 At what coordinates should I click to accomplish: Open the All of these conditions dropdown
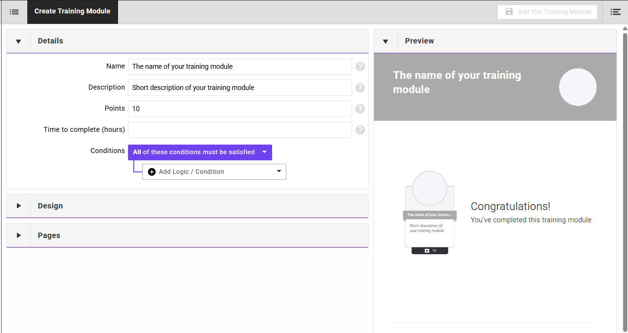tap(200, 152)
